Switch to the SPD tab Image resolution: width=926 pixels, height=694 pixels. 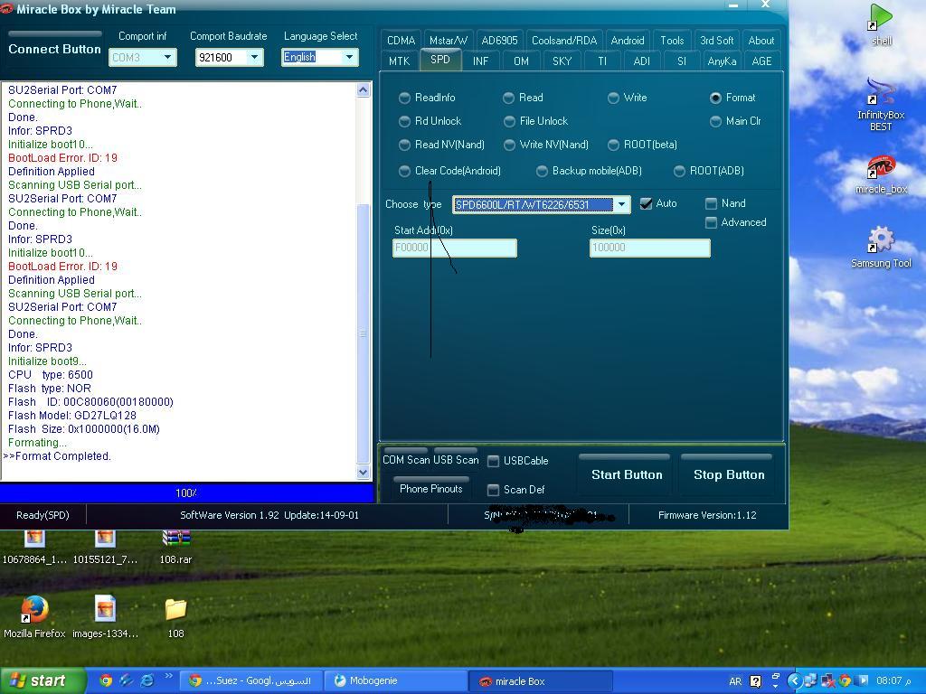440,60
